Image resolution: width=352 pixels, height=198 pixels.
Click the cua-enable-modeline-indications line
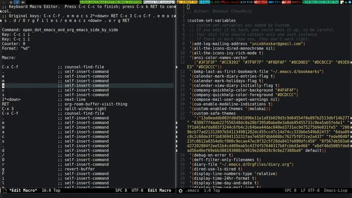point(231,104)
